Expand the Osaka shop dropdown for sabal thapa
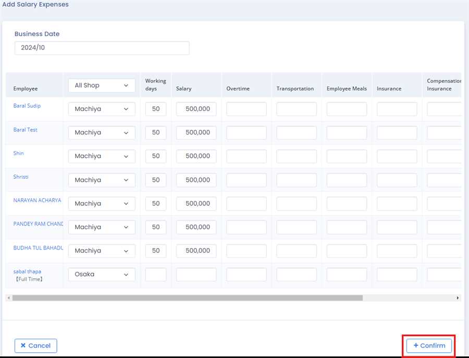 point(102,274)
